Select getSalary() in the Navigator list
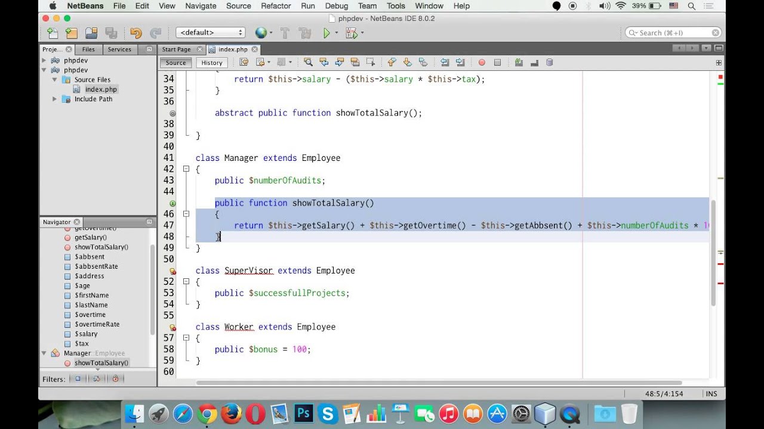 91,237
